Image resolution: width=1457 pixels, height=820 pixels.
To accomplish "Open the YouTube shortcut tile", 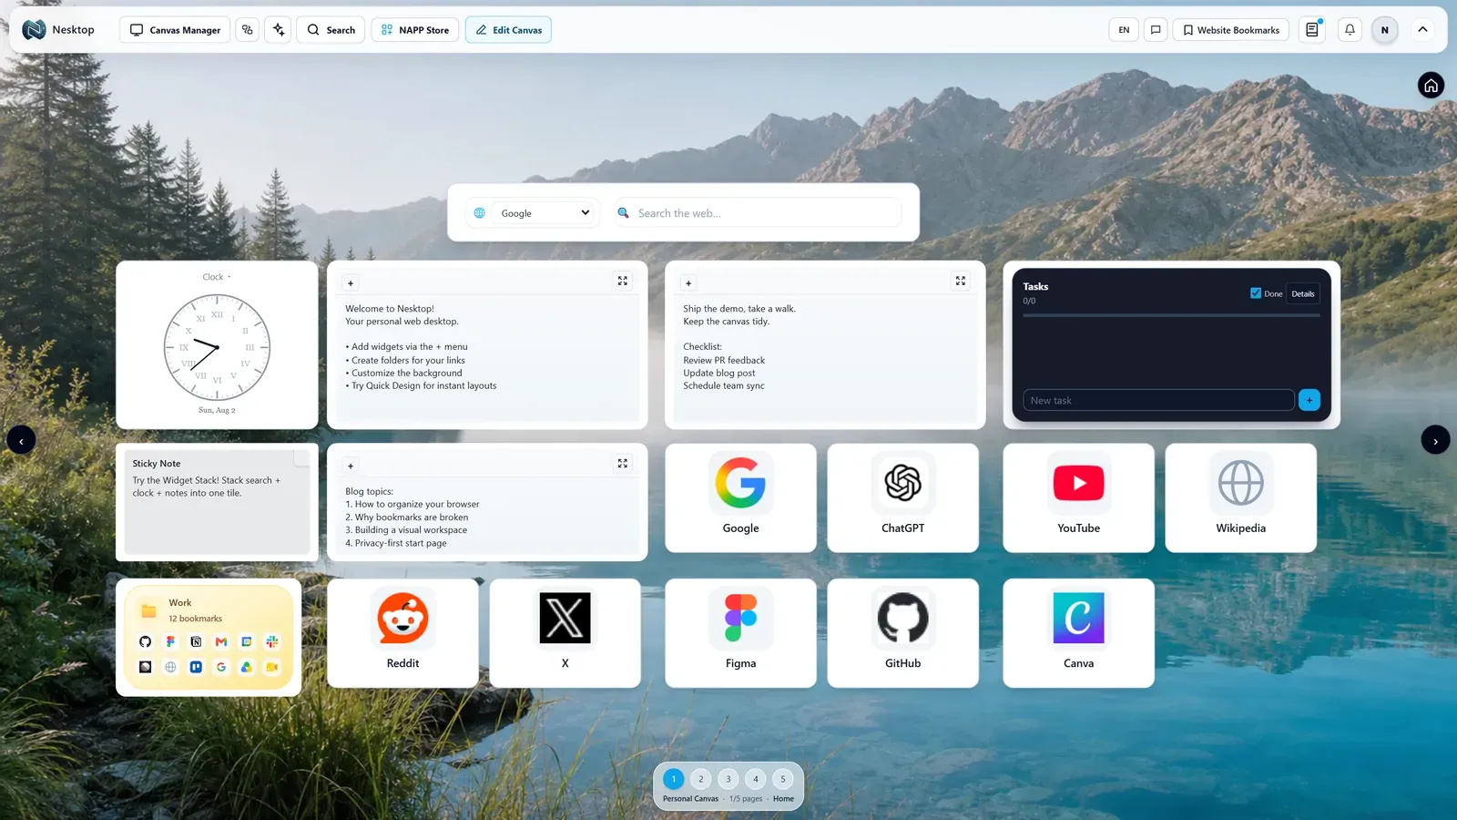I will 1078,497.
